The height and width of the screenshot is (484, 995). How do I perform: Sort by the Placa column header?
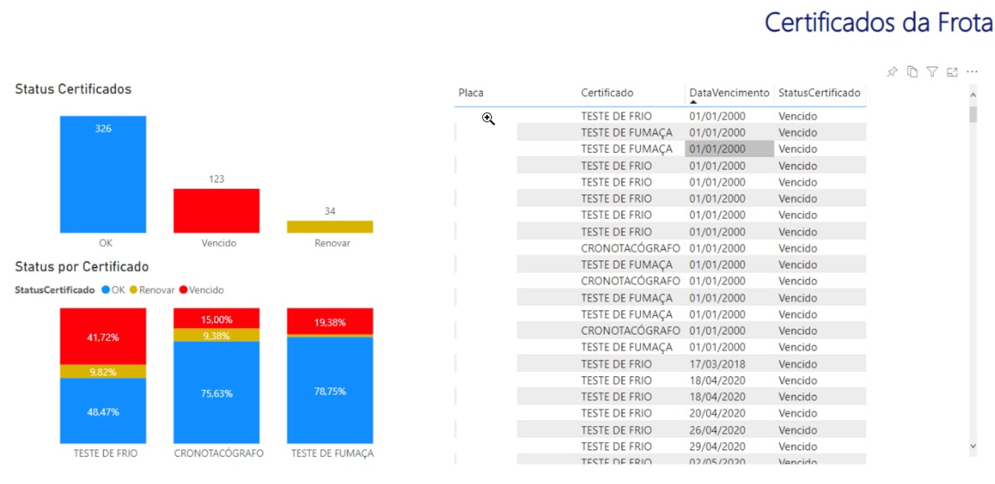click(x=471, y=93)
